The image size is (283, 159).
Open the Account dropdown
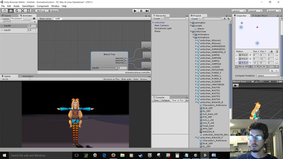tap(274, 11)
